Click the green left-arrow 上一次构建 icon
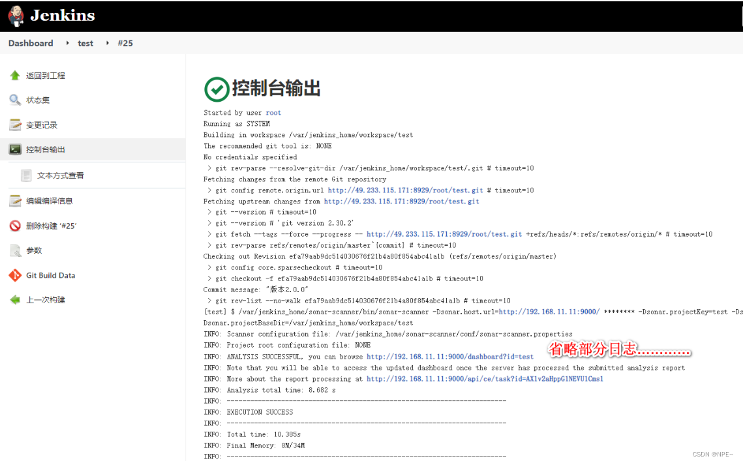Image resolution: width=743 pixels, height=463 pixels. pyautogui.click(x=15, y=299)
